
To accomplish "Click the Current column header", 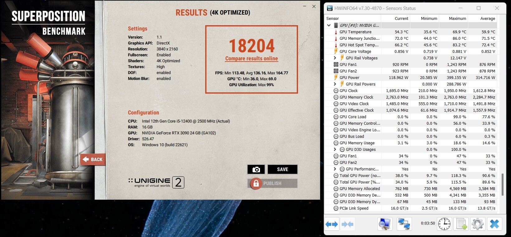I will coord(396,18).
